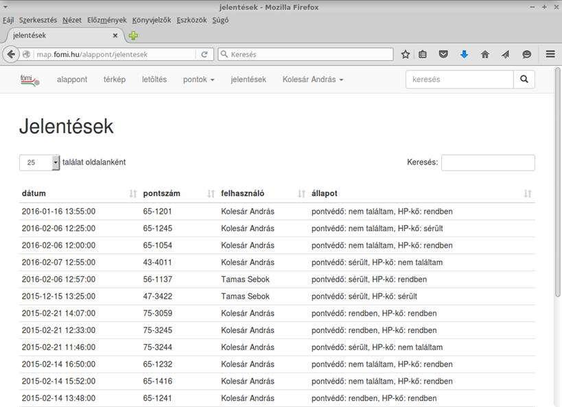The width and height of the screenshot is (562, 407).
Task: Click the chat bubble Hello icon
Action: (526, 54)
